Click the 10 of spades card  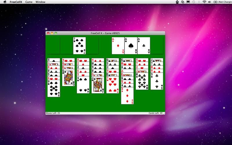point(98,64)
